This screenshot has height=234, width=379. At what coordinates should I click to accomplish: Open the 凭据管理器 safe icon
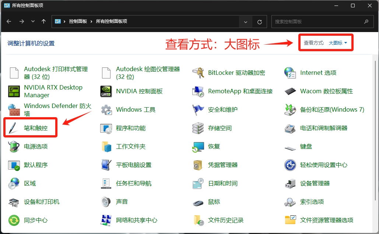(x=198, y=165)
